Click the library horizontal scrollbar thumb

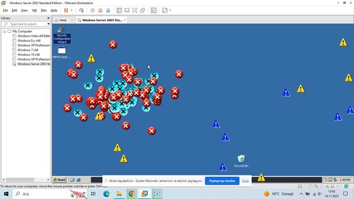coord(20,180)
